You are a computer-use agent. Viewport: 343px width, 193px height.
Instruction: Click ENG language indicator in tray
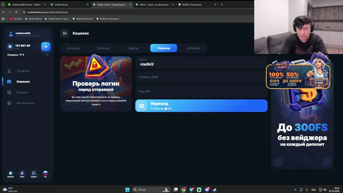tap(314, 190)
